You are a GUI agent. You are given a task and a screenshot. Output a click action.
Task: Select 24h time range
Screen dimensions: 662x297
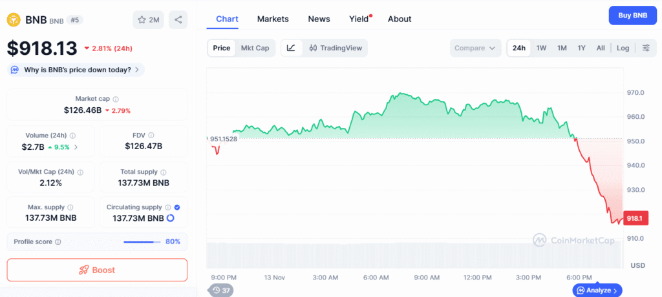click(519, 48)
